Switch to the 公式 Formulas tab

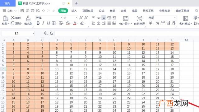coord(101,11)
